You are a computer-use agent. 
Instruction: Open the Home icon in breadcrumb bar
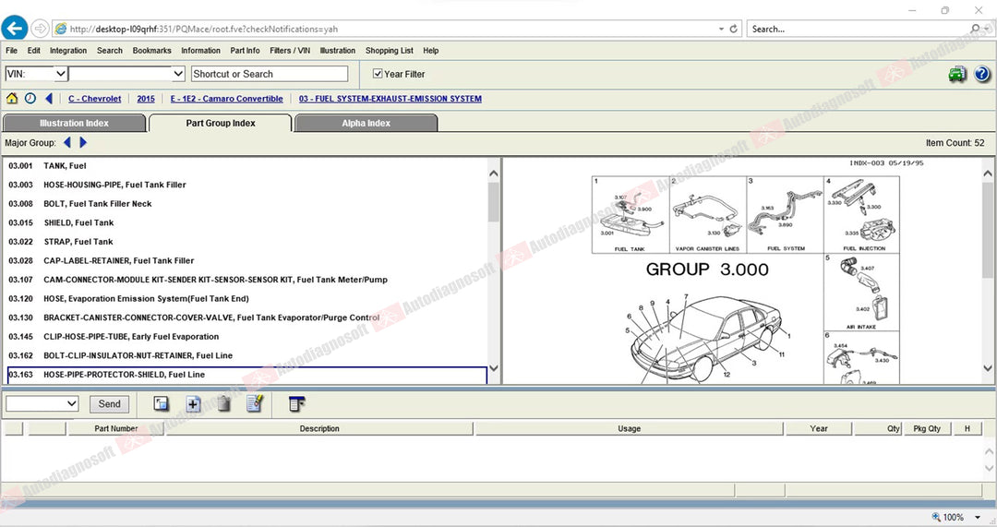click(x=11, y=99)
